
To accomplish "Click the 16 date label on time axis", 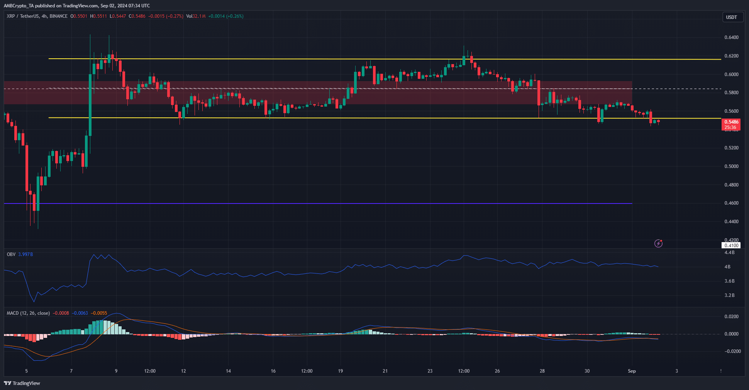I will [273, 371].
